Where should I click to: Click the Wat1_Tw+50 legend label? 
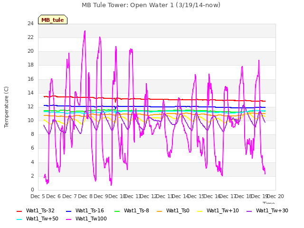click(42, 218)
